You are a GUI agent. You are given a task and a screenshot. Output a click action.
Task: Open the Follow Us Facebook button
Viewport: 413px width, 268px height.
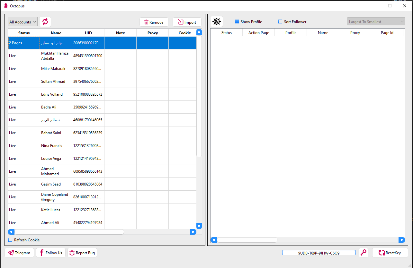point(51,253)
